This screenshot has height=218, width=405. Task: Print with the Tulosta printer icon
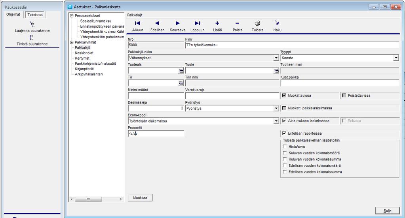coord(257,23)
